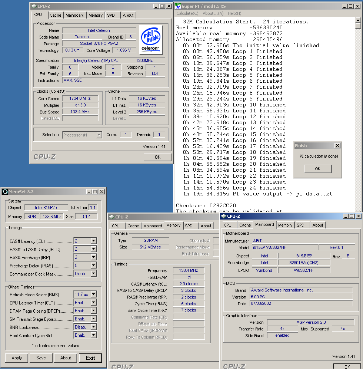Open CAS# Latency (tCL) dropdown
The image size is (363, 369).
coord(94,241)
